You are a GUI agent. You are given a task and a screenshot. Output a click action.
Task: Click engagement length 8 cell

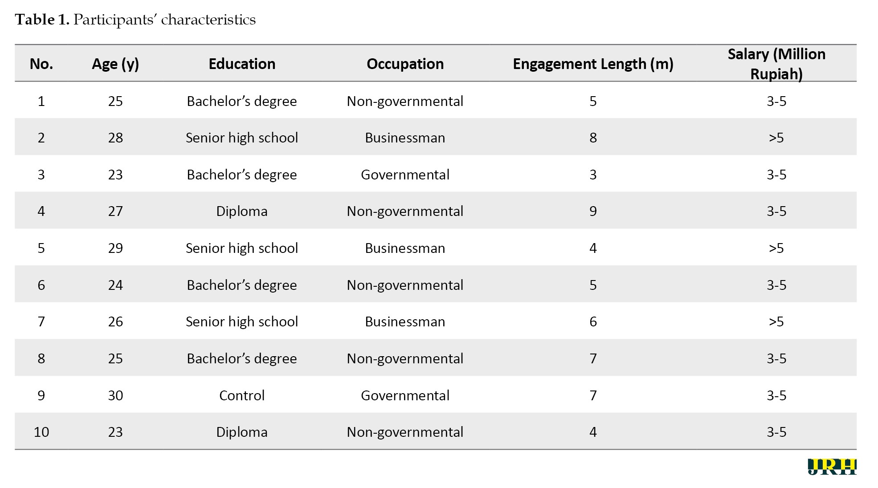[x=593, y=138]
